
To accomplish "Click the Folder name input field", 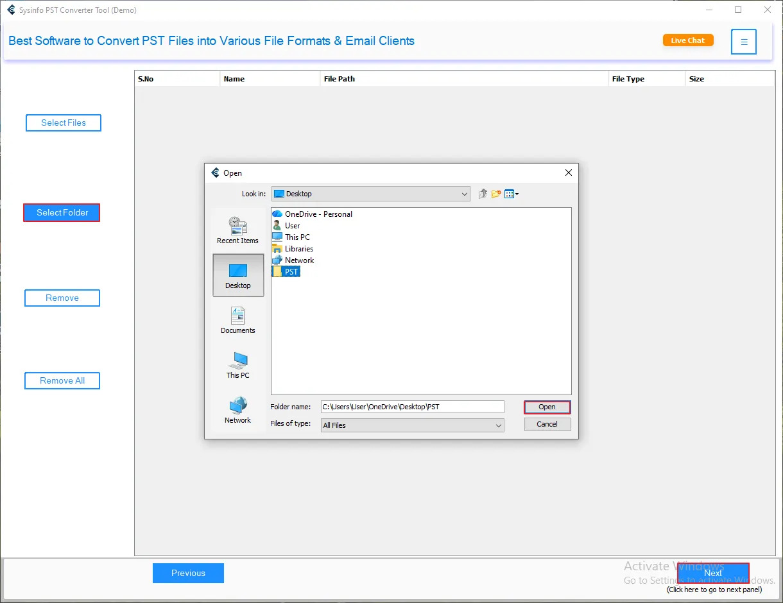I will pyautogui.click(x=413, y=407).
